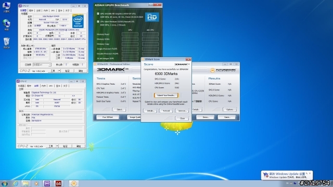
Task: Select SPD tab in mainboard CPU-Z window
Action: click(51, 86)
